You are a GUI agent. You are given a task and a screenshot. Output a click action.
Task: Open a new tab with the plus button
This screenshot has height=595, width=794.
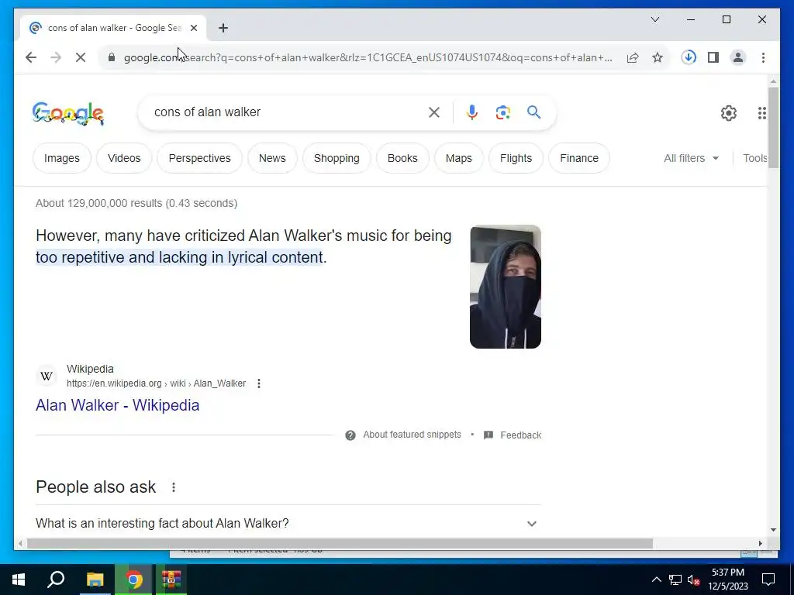[223, 28]
